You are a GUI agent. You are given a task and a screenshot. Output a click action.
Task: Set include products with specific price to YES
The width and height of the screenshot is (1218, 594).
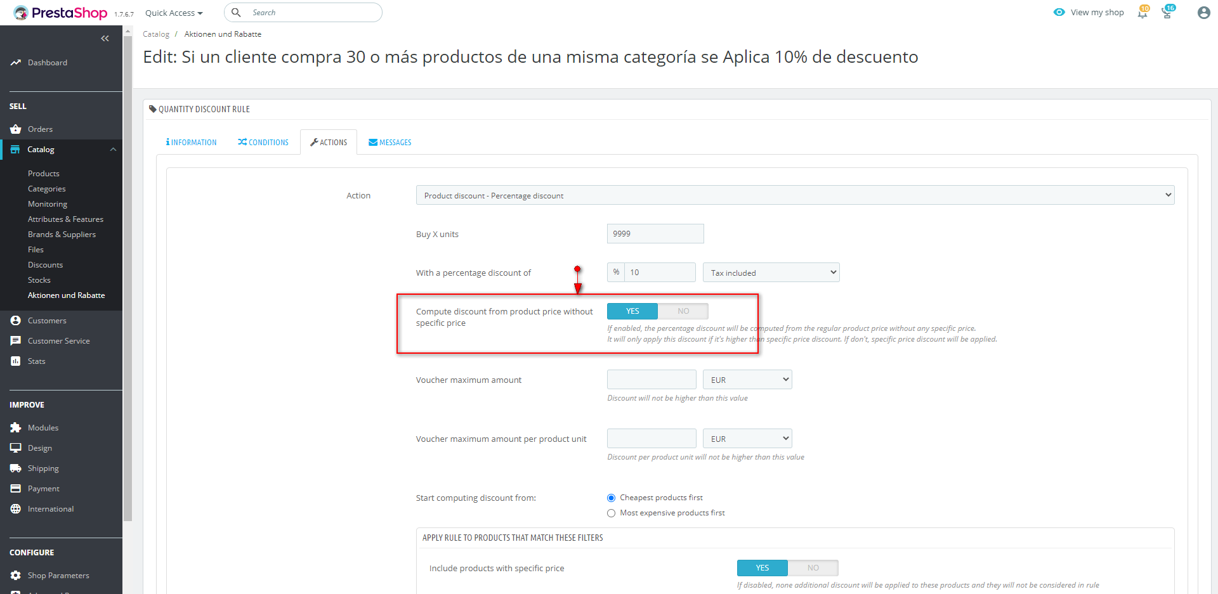763,568
